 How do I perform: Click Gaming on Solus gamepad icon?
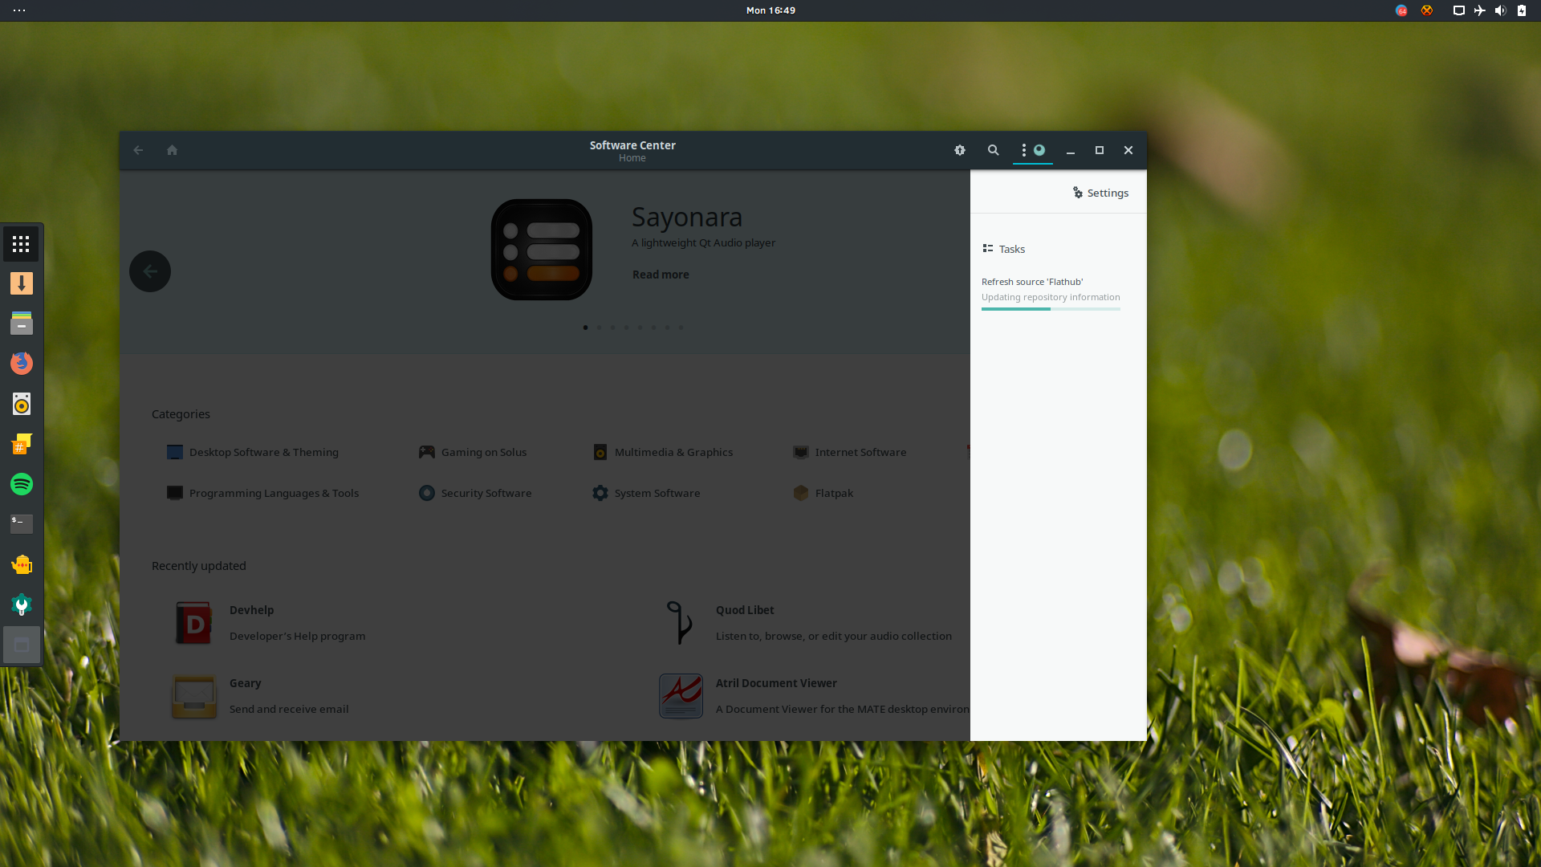click(x=427, y=452)
